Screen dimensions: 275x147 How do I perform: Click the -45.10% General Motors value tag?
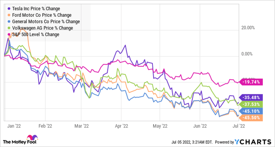(x=251, y=111)
